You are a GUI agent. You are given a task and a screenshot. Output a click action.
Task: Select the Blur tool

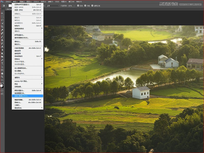(x=2, y=53)
